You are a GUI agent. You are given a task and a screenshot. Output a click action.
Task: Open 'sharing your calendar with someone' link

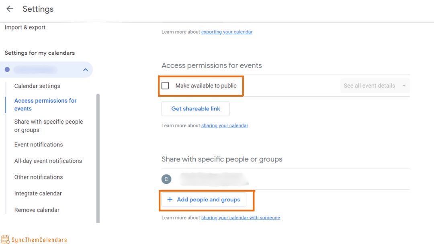pyautogui.click(x=240, y=218)
